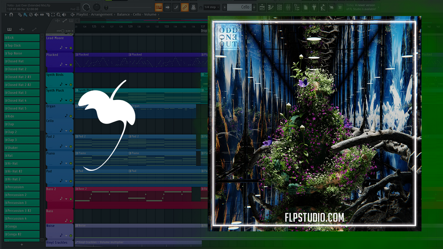Open the Plugin picker

pos(314,8)
